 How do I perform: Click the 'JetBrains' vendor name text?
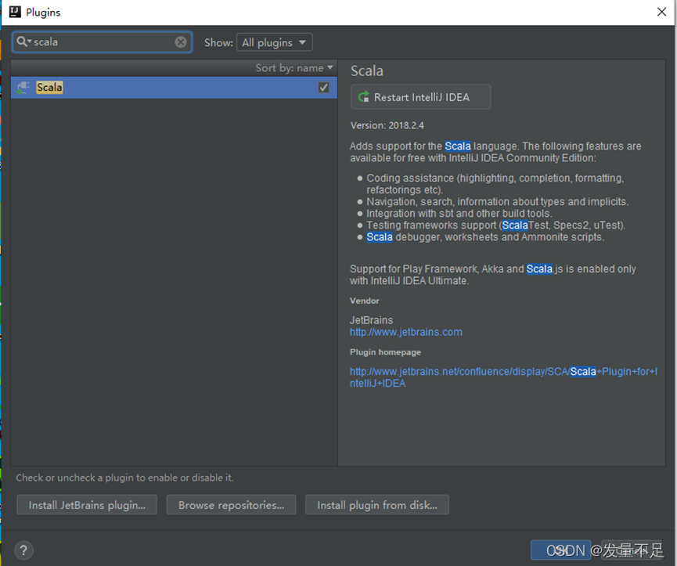click(x=371, y=320)
